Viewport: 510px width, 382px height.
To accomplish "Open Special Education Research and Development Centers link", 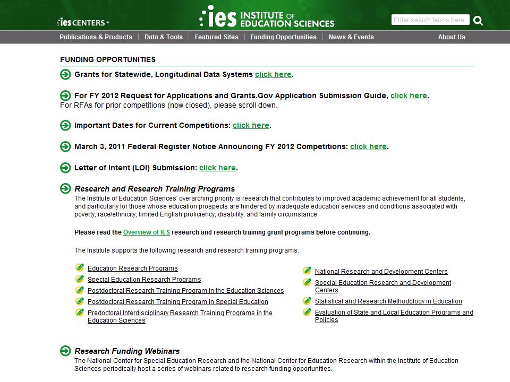I will [x=383, y=286].
